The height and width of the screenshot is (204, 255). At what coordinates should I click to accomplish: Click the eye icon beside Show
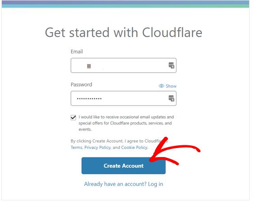click(161, 86)
